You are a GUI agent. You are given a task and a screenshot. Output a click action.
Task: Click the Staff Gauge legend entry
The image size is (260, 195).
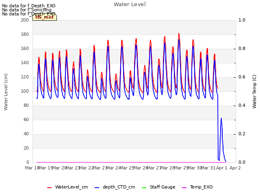(158, 187)
